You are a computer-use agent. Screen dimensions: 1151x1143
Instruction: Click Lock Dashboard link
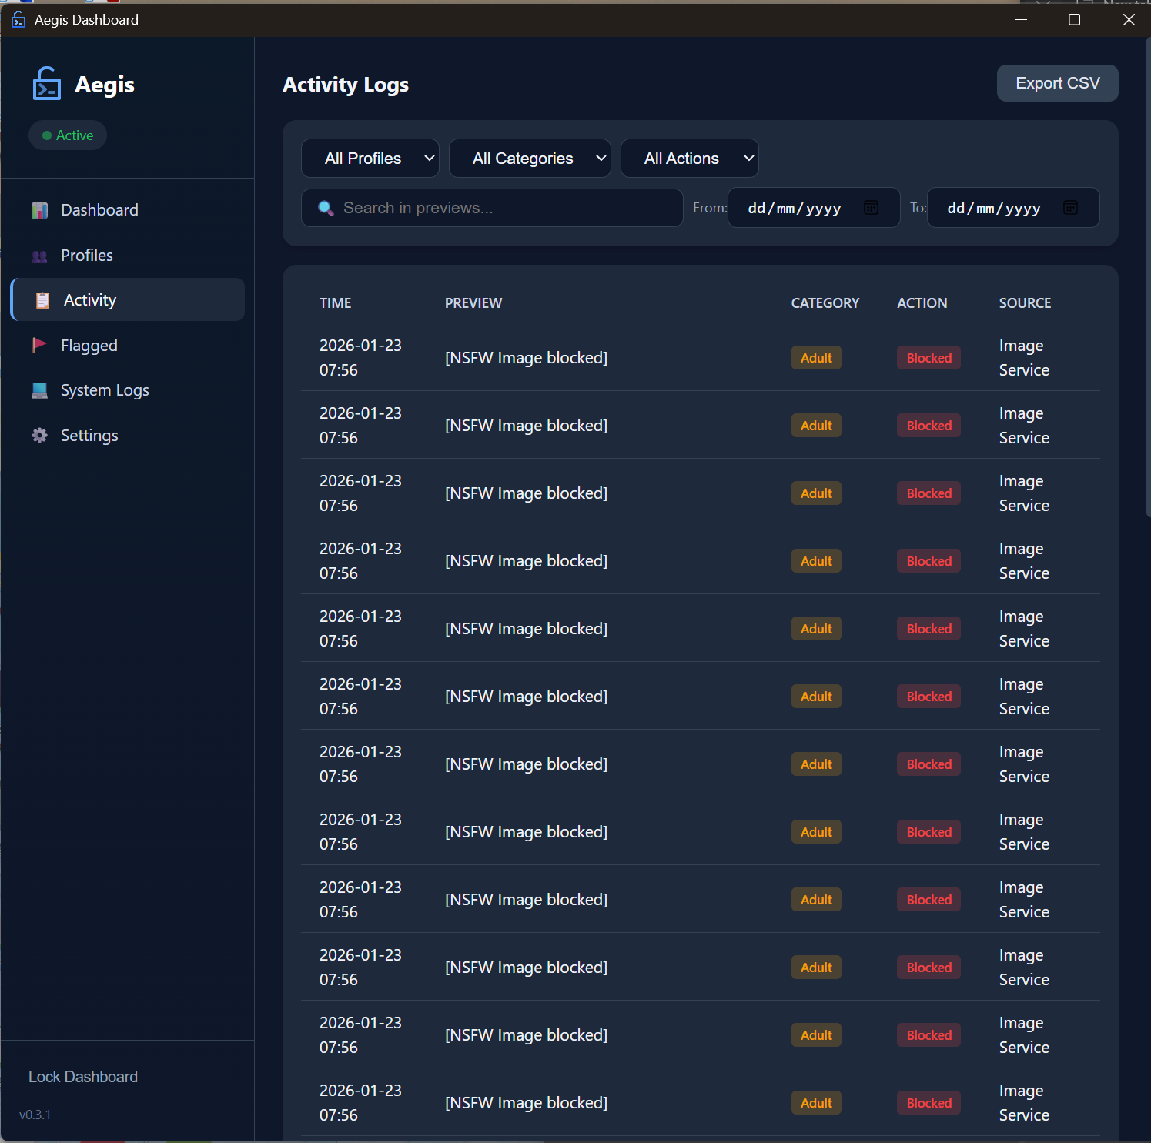pos(83,1077)
